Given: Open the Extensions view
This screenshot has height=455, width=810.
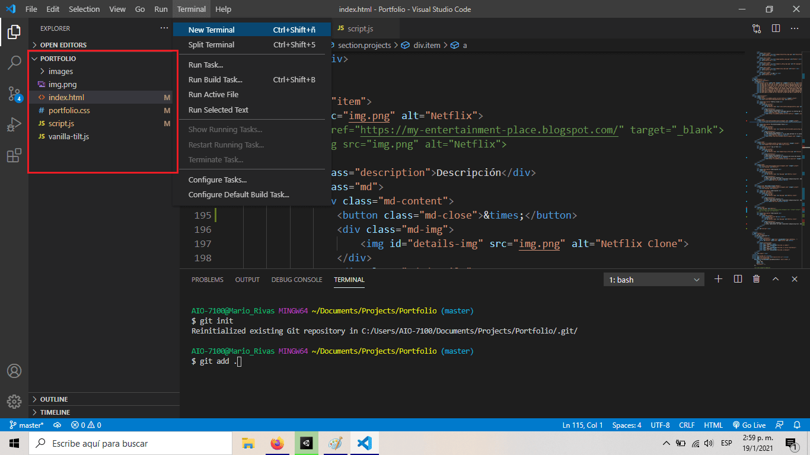Looking at the screenshot, I should tap(14, 155).
